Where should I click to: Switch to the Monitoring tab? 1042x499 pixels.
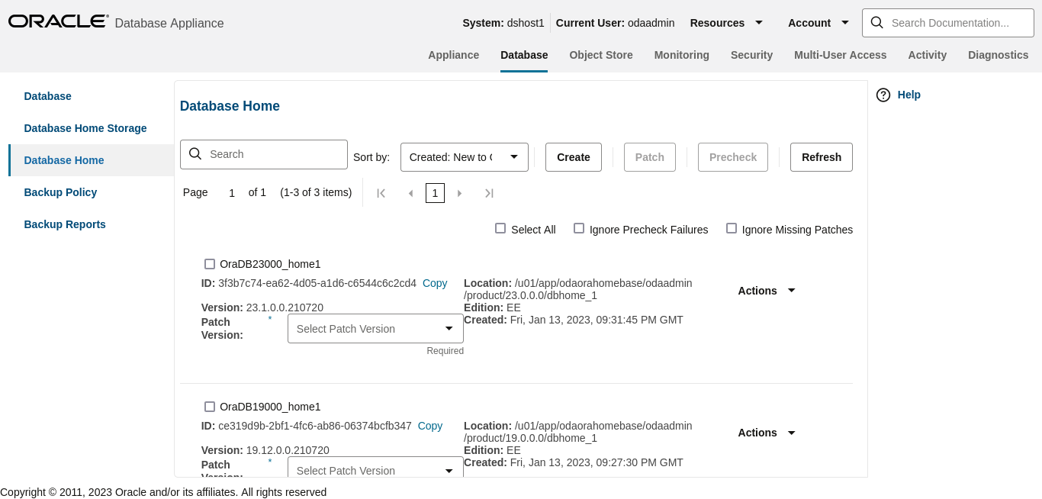pyautogui.click(x=682, y=55)
